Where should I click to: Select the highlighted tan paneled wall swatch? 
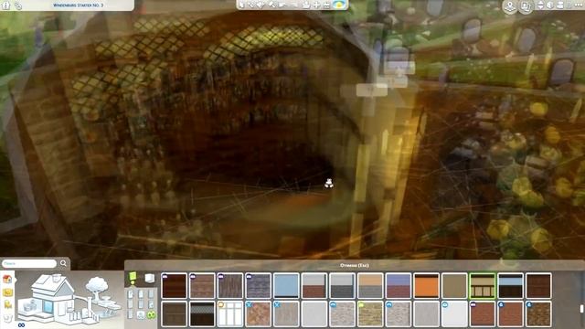(x=483, y=286)
